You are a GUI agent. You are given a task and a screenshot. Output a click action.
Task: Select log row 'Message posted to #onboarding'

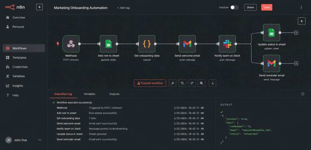(130, 128)
